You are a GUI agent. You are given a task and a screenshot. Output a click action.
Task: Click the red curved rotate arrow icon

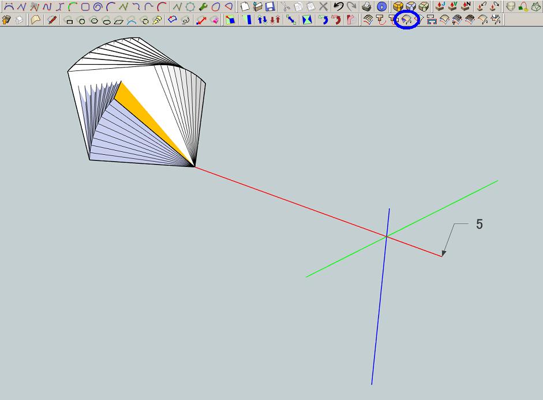[x=336, y=20]
